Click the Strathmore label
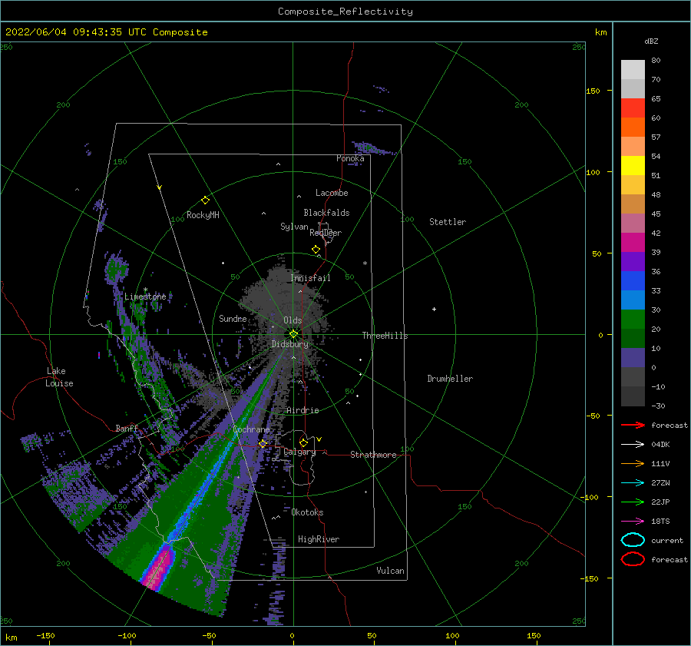The width and height of the screenshot is (691, 646). (x=373, y=455)
